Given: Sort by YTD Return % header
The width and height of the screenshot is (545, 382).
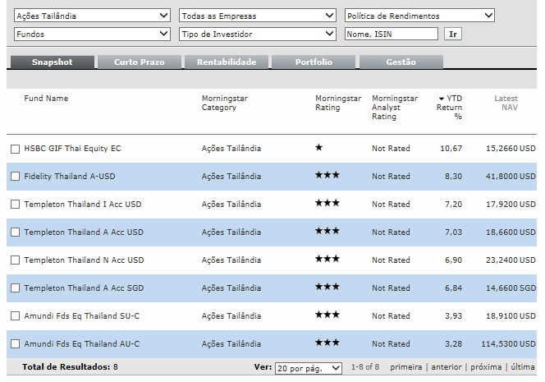Looking at the screenshot, I should 450,108.
